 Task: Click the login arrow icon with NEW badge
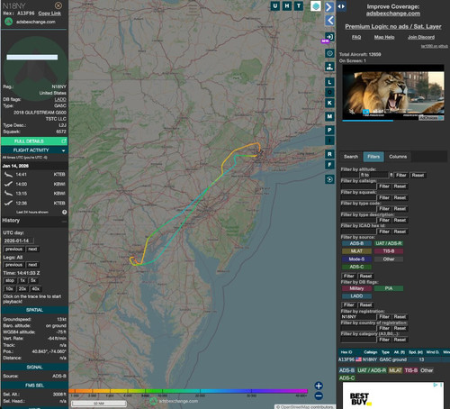tap(329, 37)
